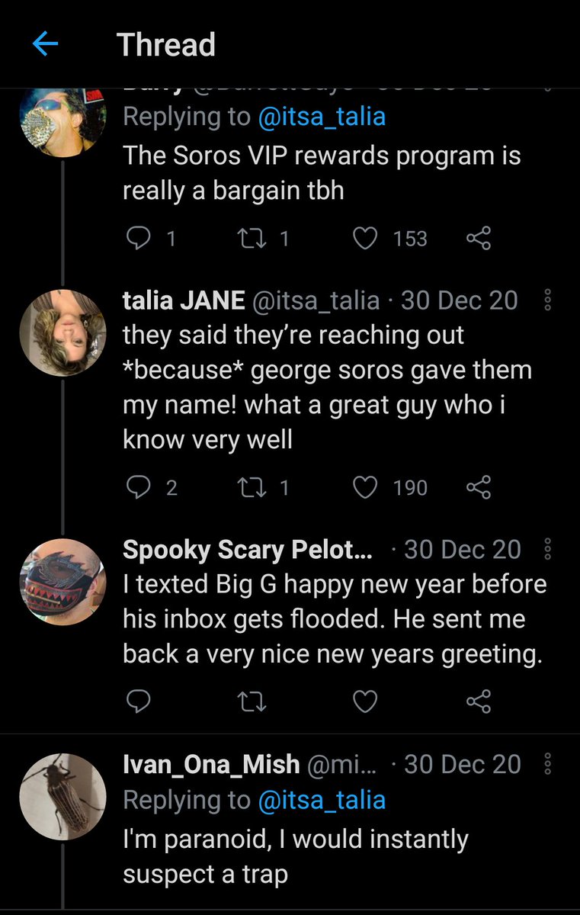Go back using the blue arrow
Image resolution: width=580 pixels, height=915 pixels.
click(x=45, y=45)
